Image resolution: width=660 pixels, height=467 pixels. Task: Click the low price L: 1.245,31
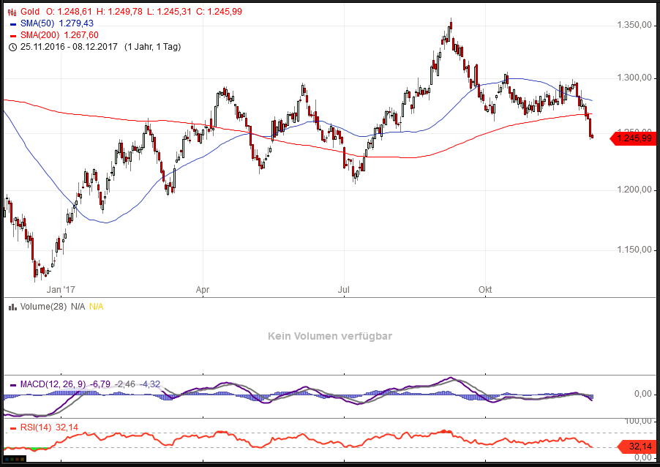click(x=169, y=12)
